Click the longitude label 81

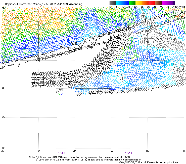point(75,151)
